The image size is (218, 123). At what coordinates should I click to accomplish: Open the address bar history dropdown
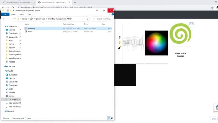tap(83, 19)
